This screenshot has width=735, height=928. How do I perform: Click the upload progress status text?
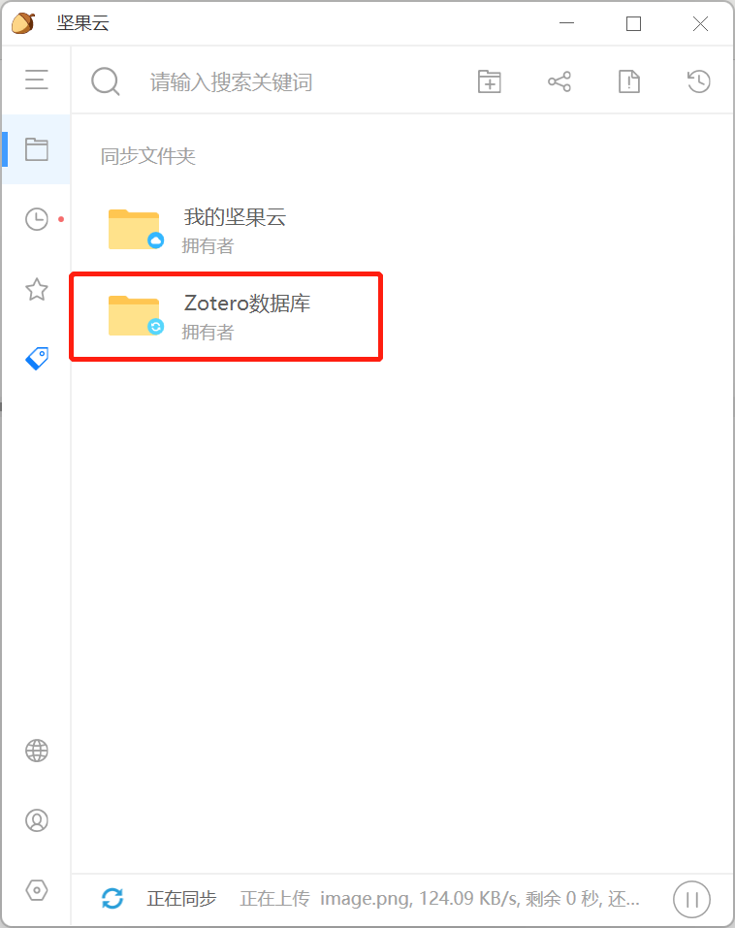click(439, 899)
